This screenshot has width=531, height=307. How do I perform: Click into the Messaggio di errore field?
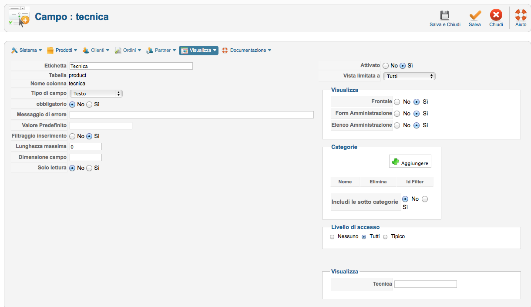coord(192,115)
